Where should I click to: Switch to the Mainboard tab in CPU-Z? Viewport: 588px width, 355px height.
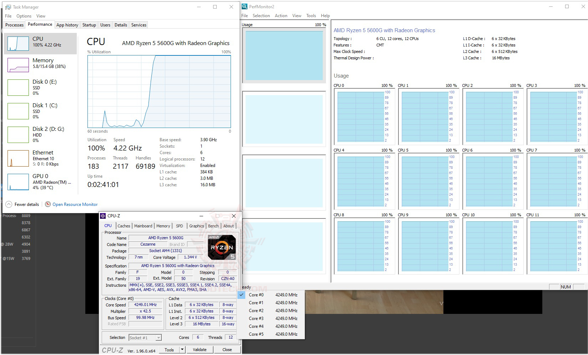143,226
